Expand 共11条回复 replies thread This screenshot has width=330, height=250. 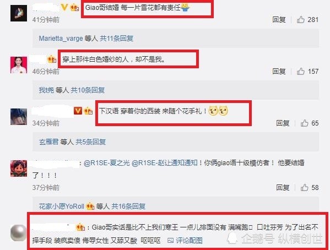pyautogui.click(x=117, y=39)
